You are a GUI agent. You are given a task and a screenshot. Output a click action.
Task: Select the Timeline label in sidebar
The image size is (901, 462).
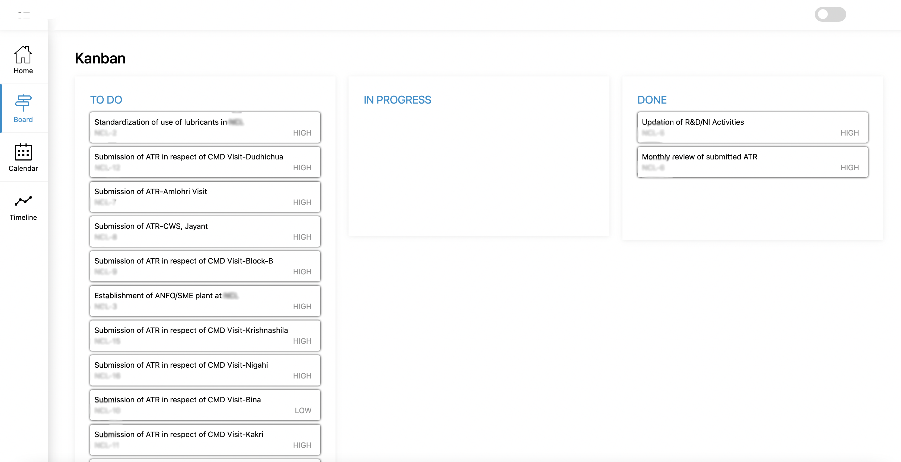[x=23, y=217]
